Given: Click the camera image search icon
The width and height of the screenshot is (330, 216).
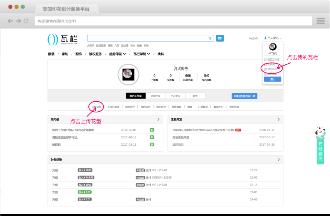Looking at the screenshot, I should pyautogui.click(x=220, y=38).
